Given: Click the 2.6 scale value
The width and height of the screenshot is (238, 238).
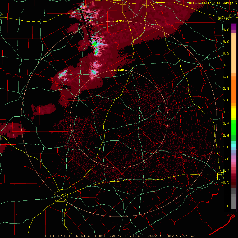Looking at the screenshot, I should [x=226, y=135].
